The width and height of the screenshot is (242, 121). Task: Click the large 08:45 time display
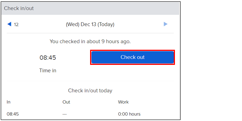pyautogui.click(x=48, y=58)
